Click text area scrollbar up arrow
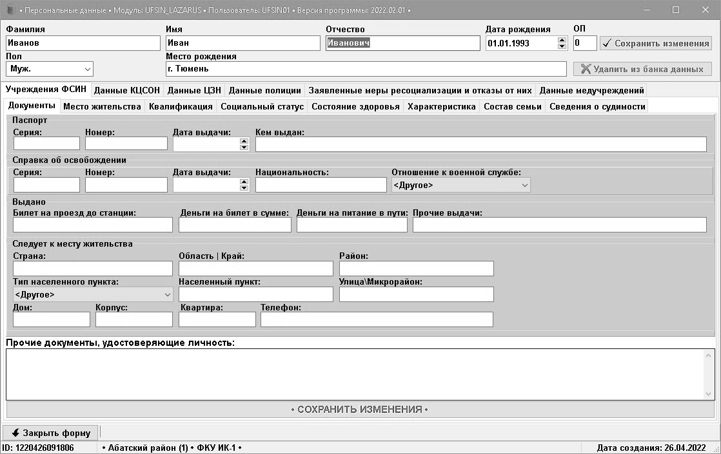Image resolution: width=721 pixels, height=454 pixels. point(708,355)
